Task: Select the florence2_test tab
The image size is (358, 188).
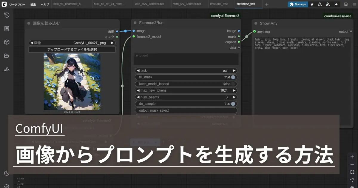Action: click(246, 4)
